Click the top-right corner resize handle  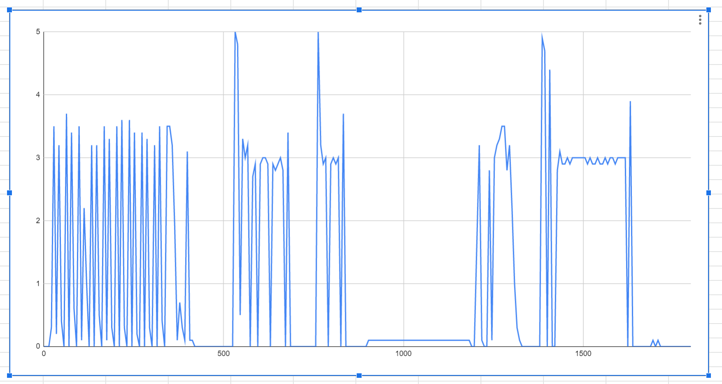(708, 10)
